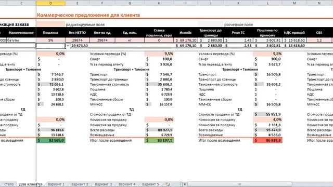
Task: Select the 5% duty input cell
Action: coord(50,41)
